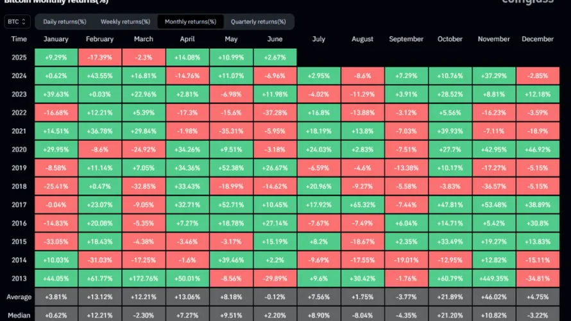571x321 pixels.
Task: Click the +449.35% November 2013 cell
Action: click(494, 279)
